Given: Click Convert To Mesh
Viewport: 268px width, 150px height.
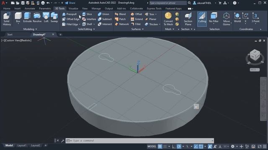Looking at the screenshot, I should point(168,19).
